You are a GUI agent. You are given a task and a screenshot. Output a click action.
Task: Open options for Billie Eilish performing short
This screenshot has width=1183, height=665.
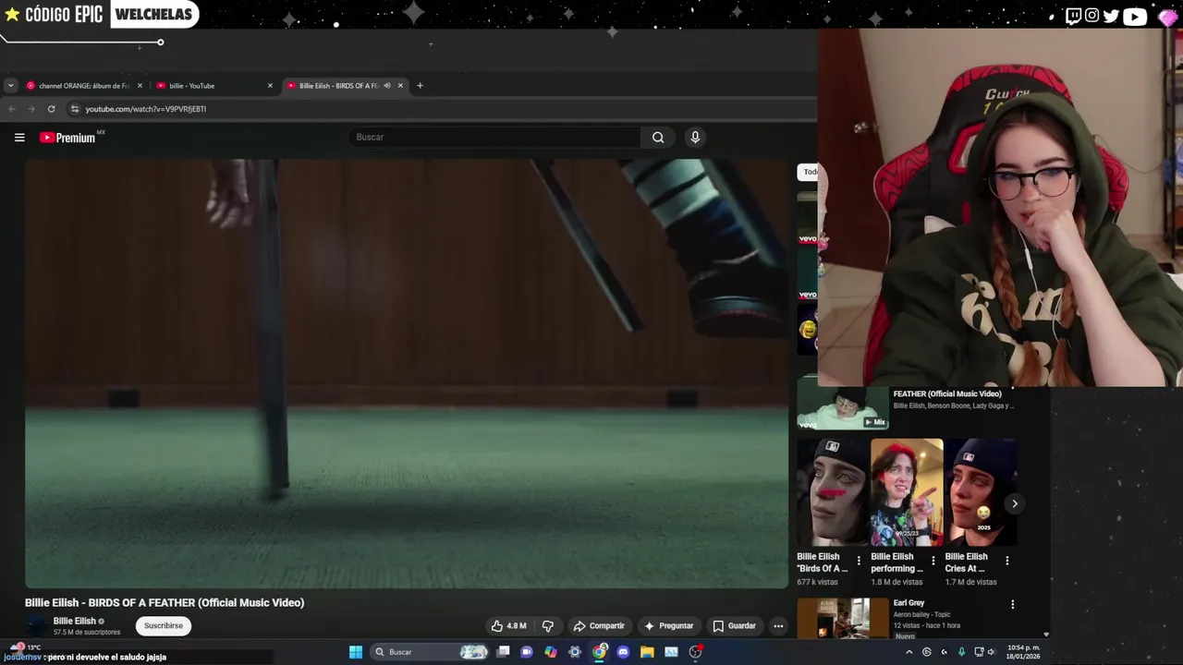point(933,561)
